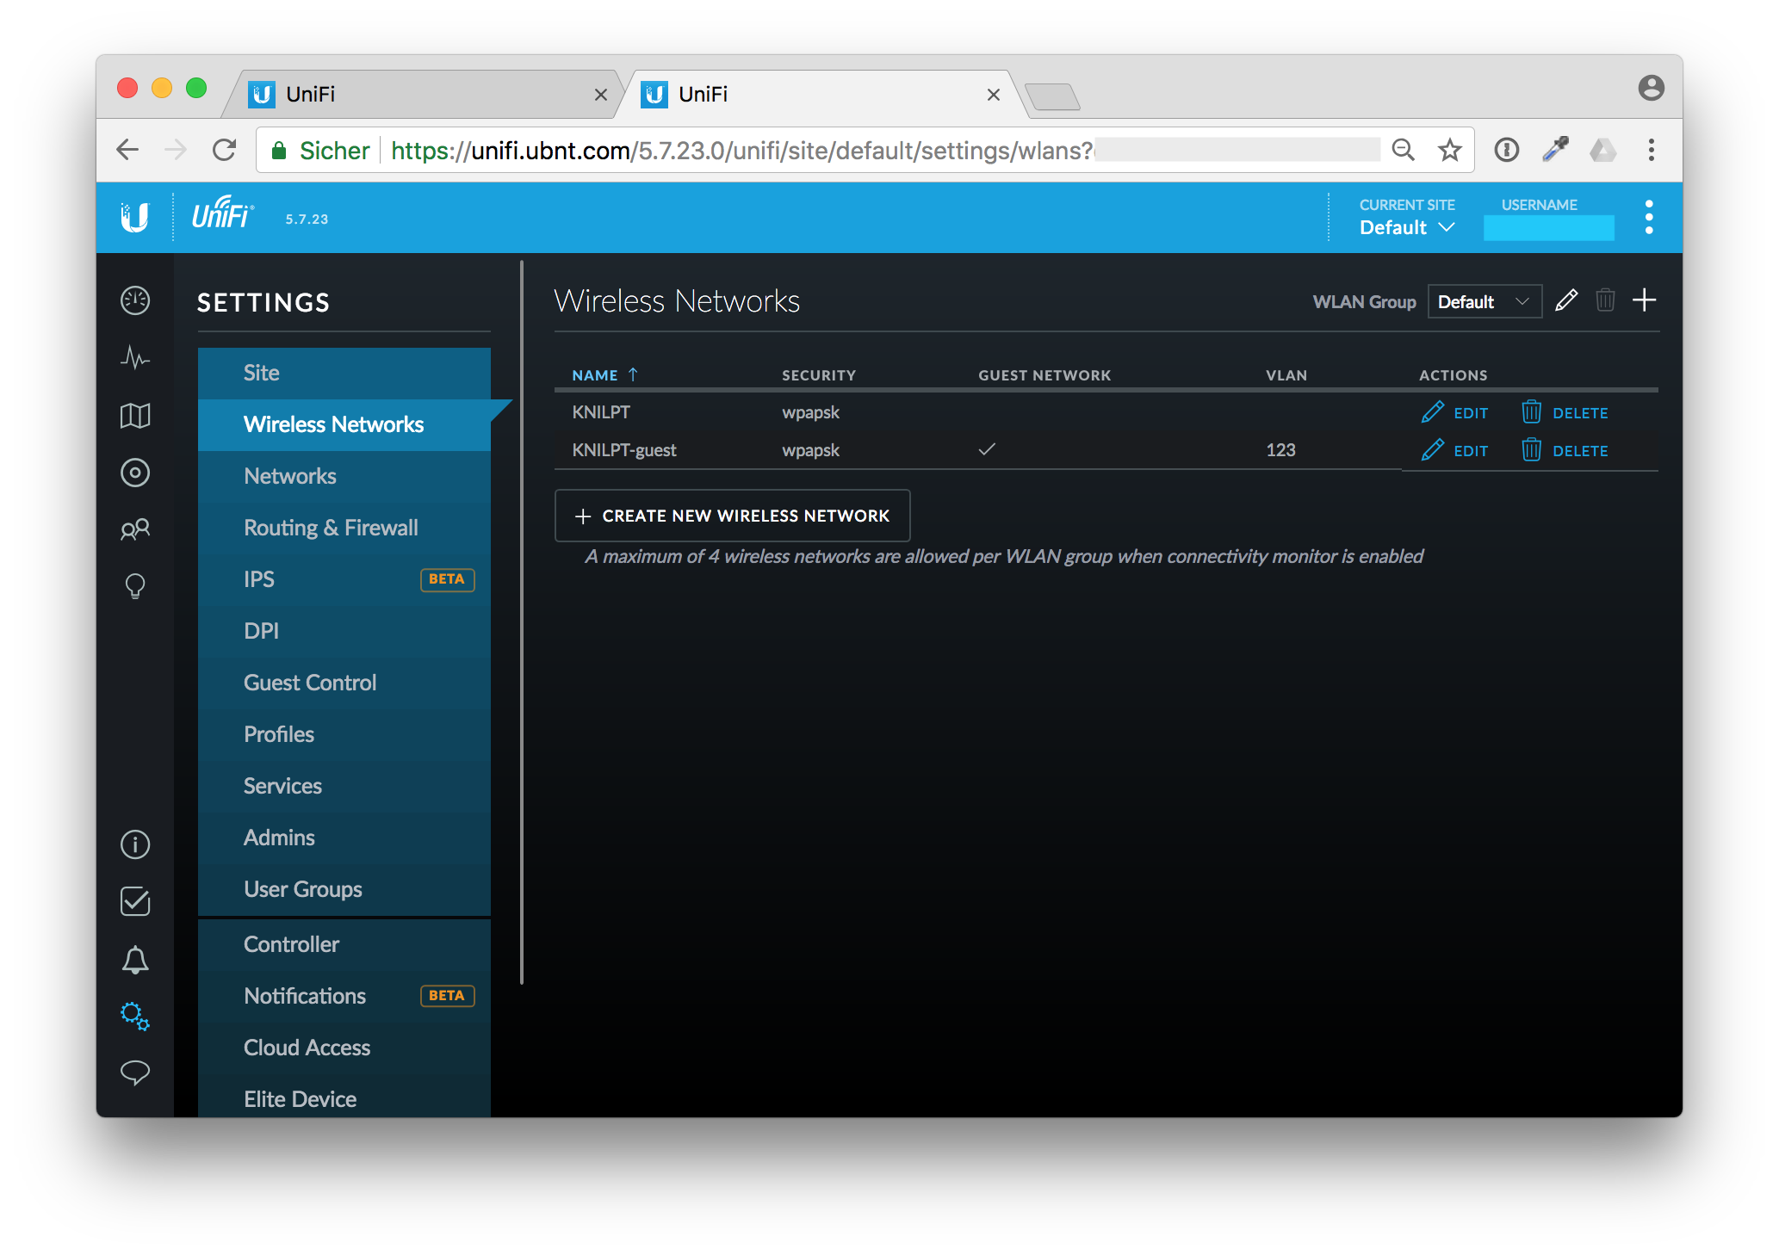Image resolution: width=1779 pixels, height=1255 pixels.
Task: Bookmark page with the star icon
Action: pyautogui.click(x=1450, y=150)
